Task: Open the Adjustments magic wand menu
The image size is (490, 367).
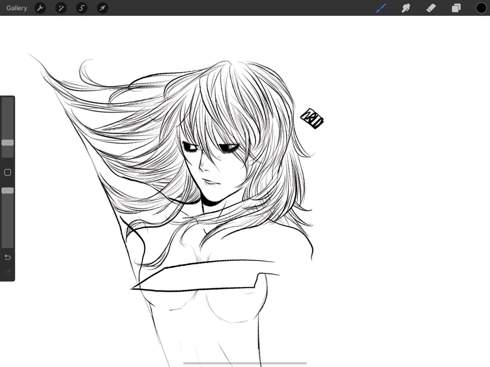Action: pos(61,8)
